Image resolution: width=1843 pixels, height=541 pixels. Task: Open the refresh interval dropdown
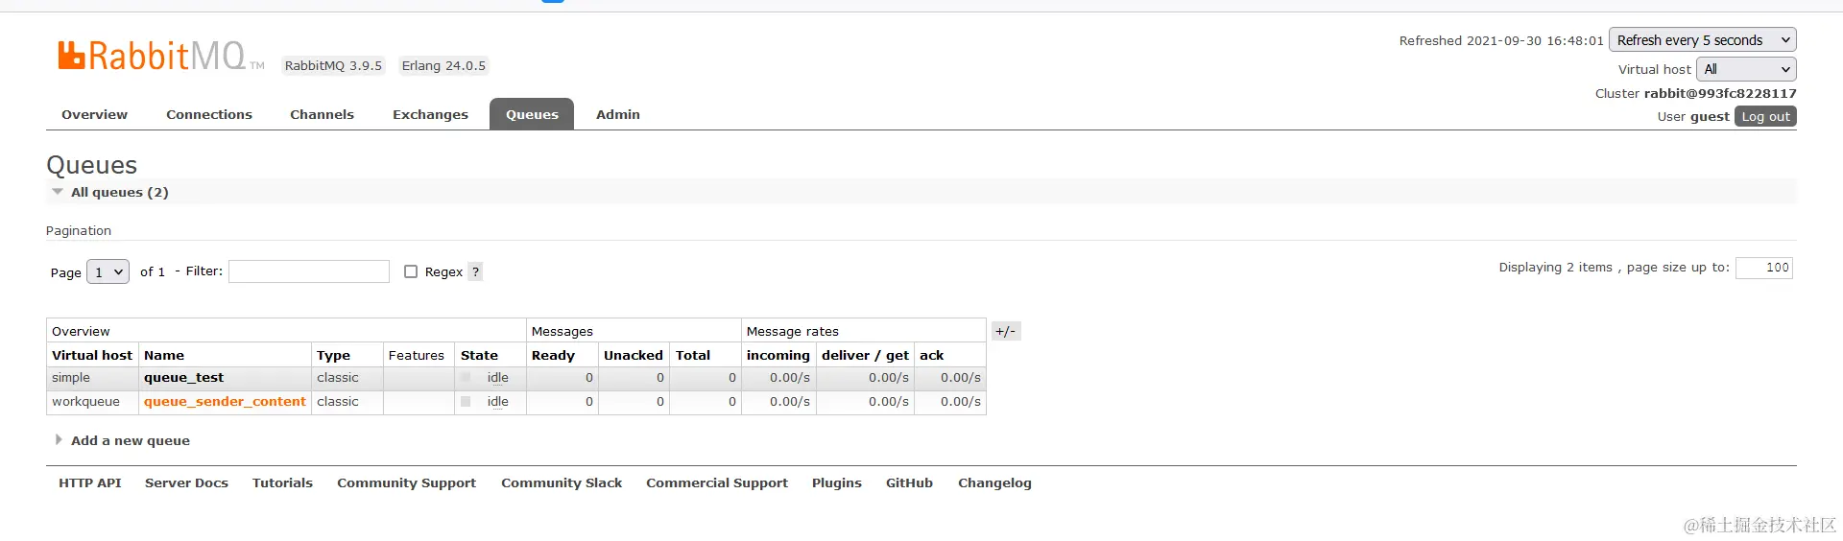(1702, 39)
